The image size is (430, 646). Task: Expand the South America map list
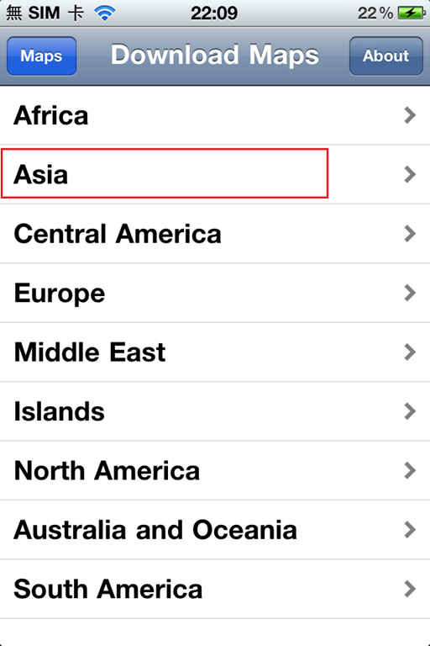pos(215,589)
